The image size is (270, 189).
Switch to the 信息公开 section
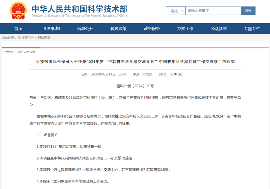(x=85, y=28)
